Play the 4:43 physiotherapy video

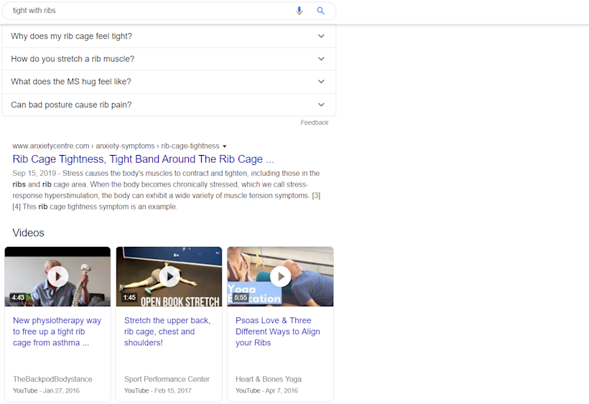57,276
